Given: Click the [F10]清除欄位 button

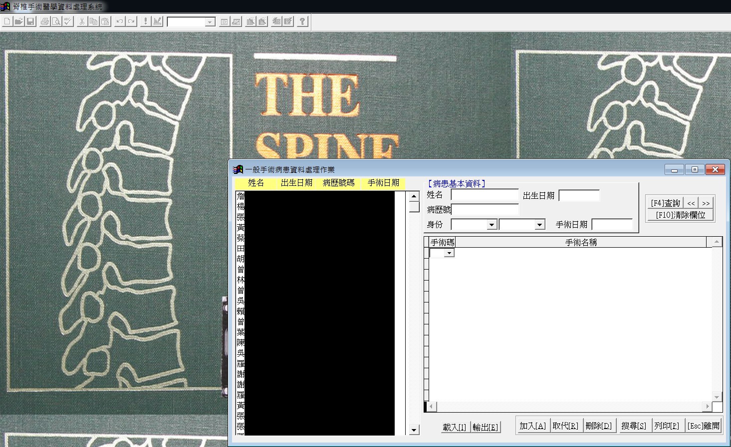Looking at the screenshot, I should click(x=681, y=215).
